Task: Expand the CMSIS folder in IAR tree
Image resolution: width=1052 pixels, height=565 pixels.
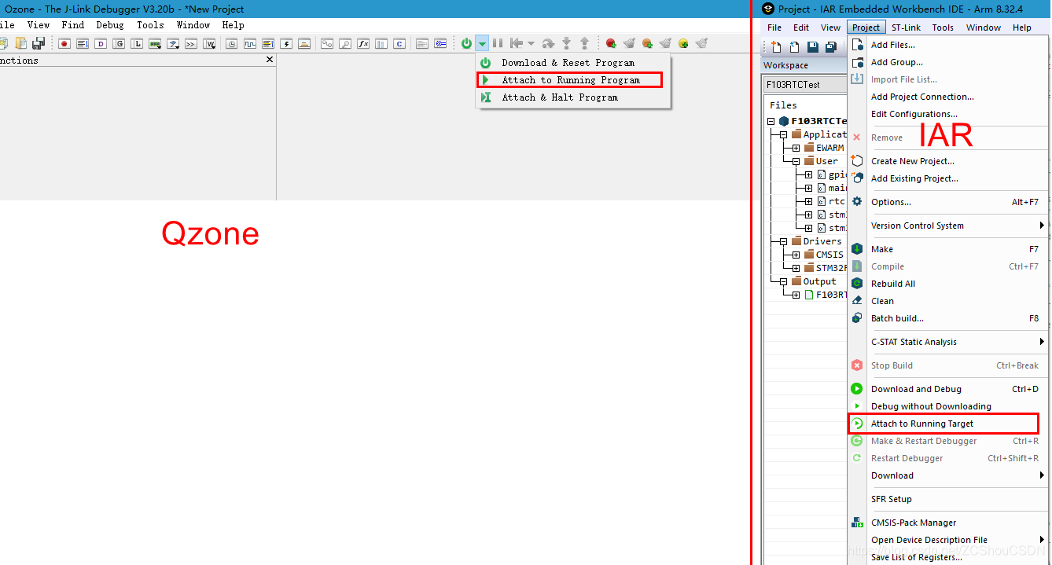Action: tap(796, 255)
